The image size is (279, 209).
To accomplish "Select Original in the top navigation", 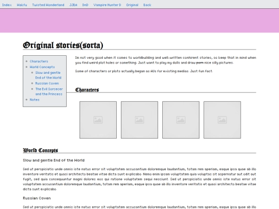I will (x=132, y=5).
